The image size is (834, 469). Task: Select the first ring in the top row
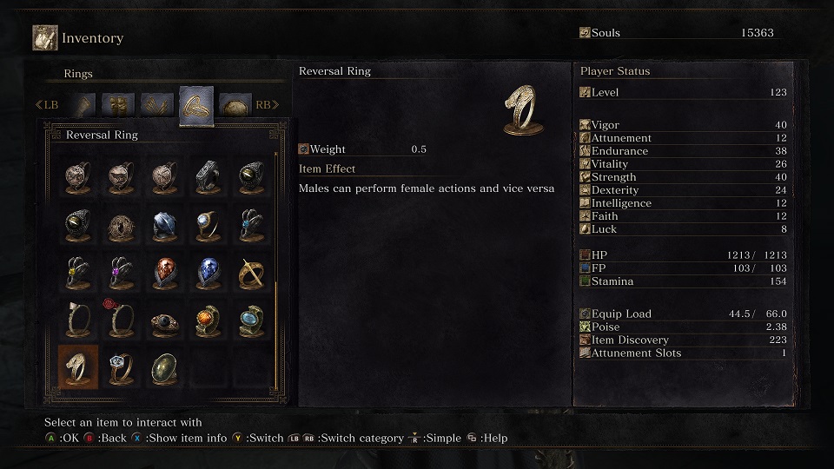point(78,177)
